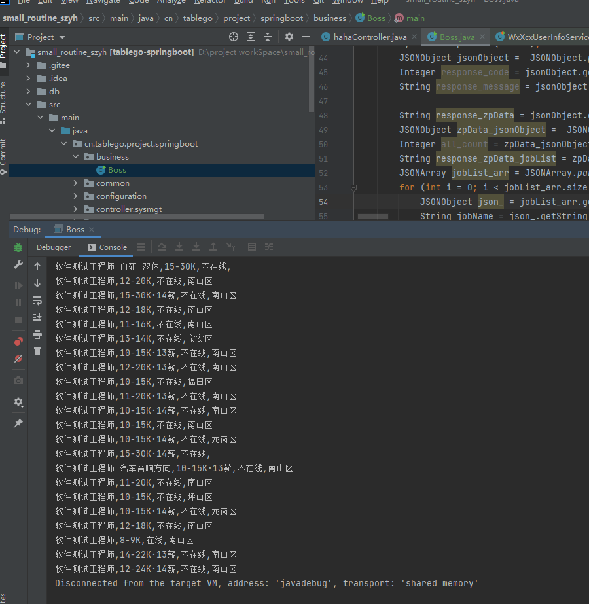The width and height of the screenshot is (589, 604).
Task: Close the Boss.java editor tab
Action: point(482,37)
